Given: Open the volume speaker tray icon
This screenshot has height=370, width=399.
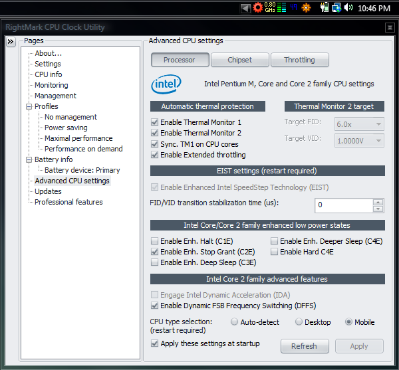Looking at the screenshot, I should (348, 7).
